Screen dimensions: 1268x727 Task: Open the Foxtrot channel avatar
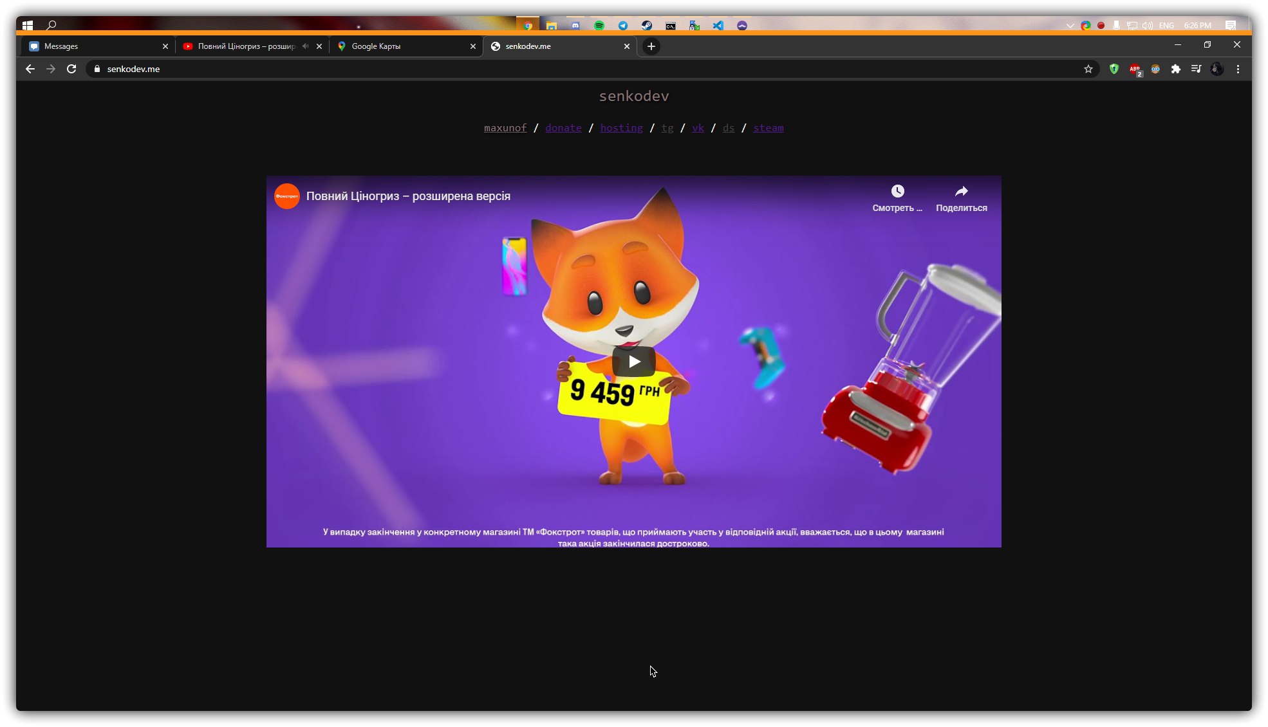coord(287,196)
